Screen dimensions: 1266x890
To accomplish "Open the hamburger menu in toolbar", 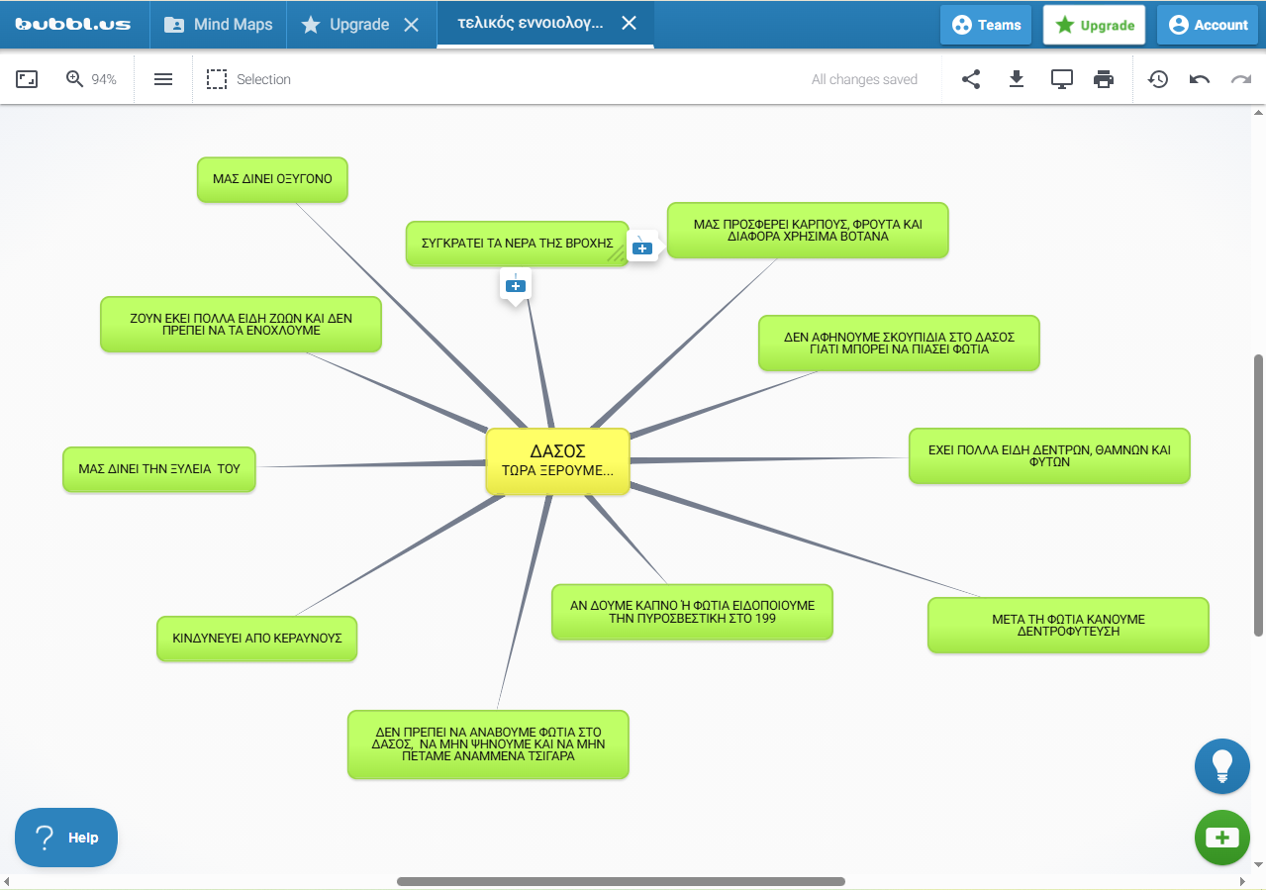I will (x=163, y=79).
